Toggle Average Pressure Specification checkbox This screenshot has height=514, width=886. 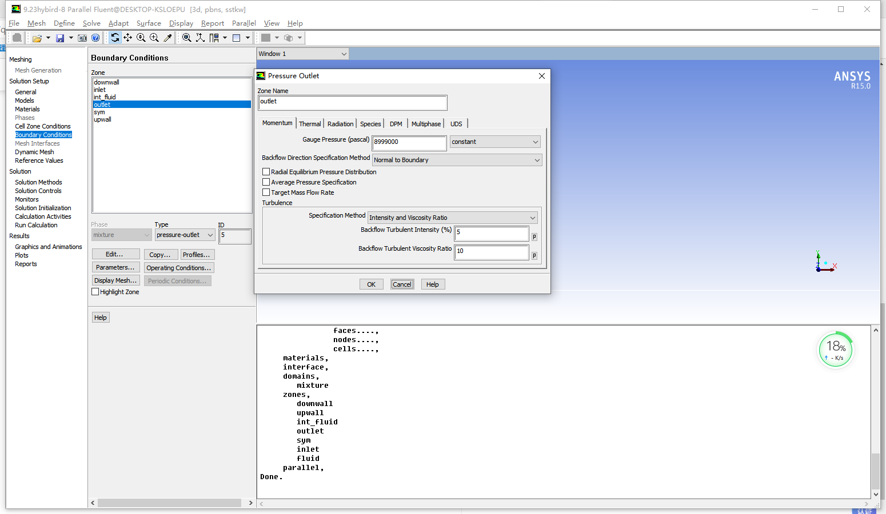266,182
